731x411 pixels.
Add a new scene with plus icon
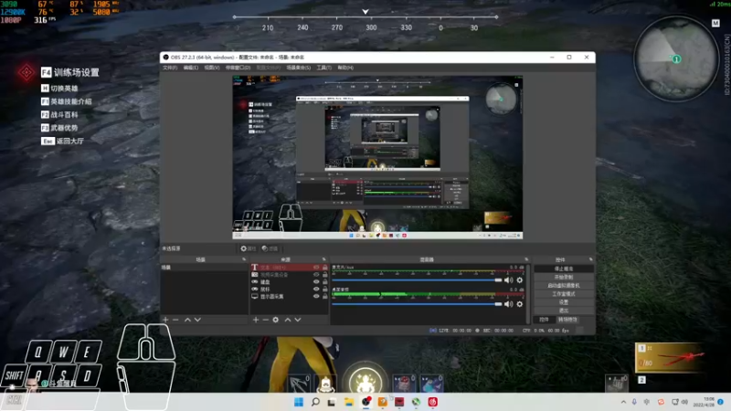pos(165,320)
